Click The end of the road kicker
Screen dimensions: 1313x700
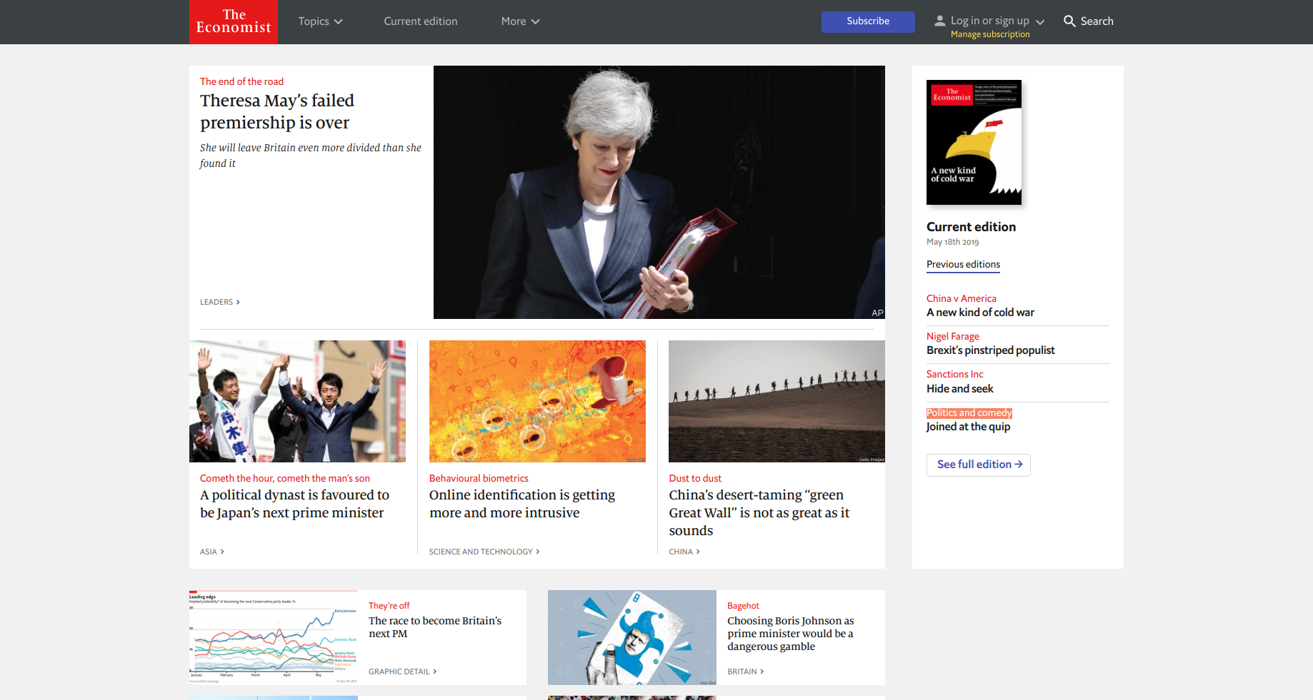241,81
